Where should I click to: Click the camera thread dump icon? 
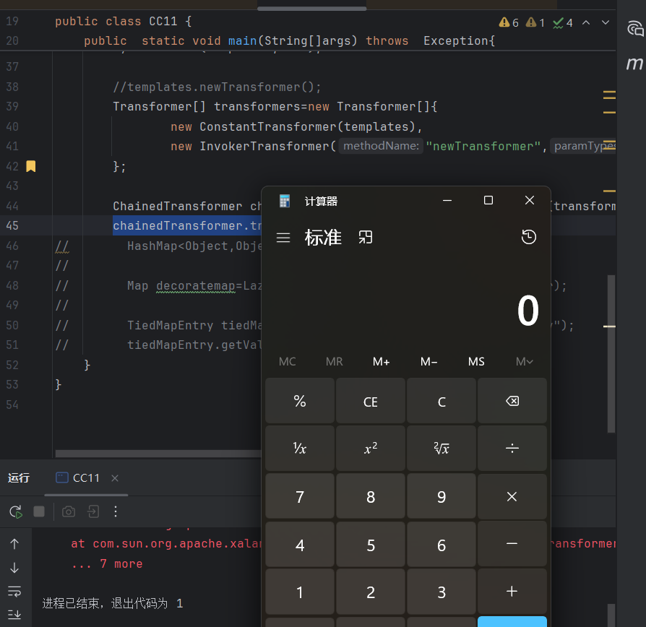coord(69,511)
